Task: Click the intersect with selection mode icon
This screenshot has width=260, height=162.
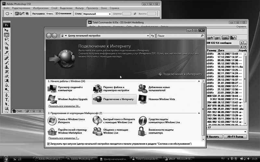Action: point(27,14)
